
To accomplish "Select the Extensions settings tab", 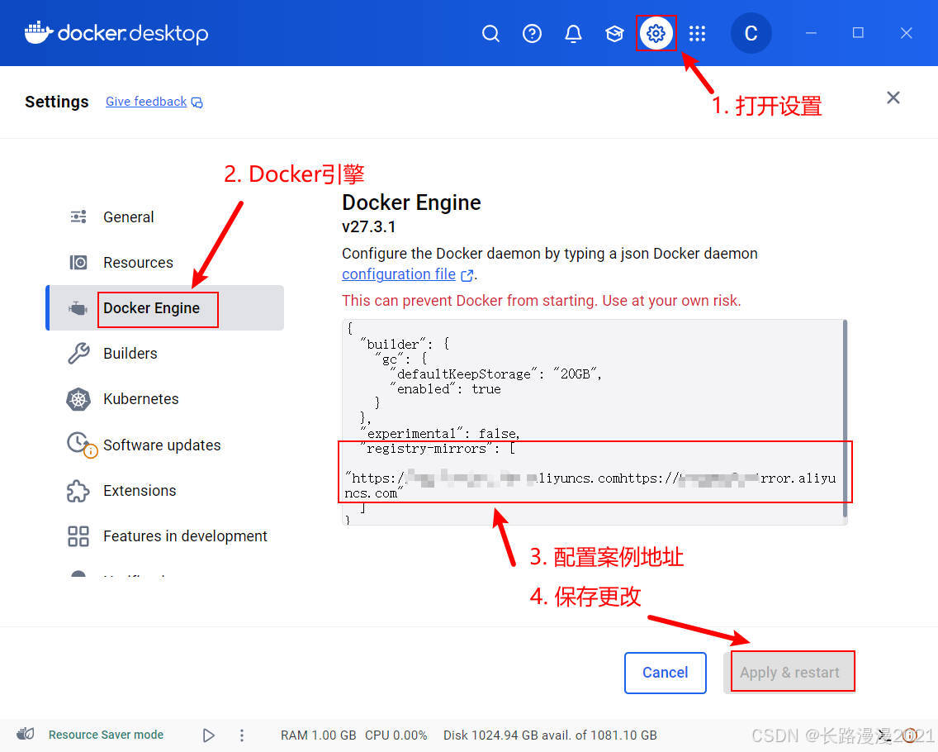I will (165, 490).
